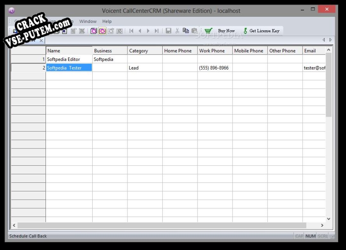Paste clipboard contents with the paste icon
Image resolution: width=346 pixels, height=250 pixels.
pos(194,30)
